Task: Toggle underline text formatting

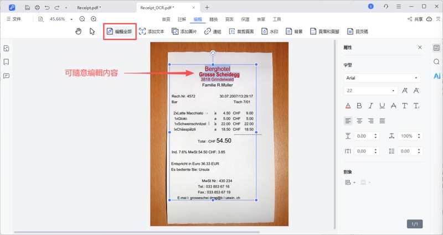Action: pos(382,106)
